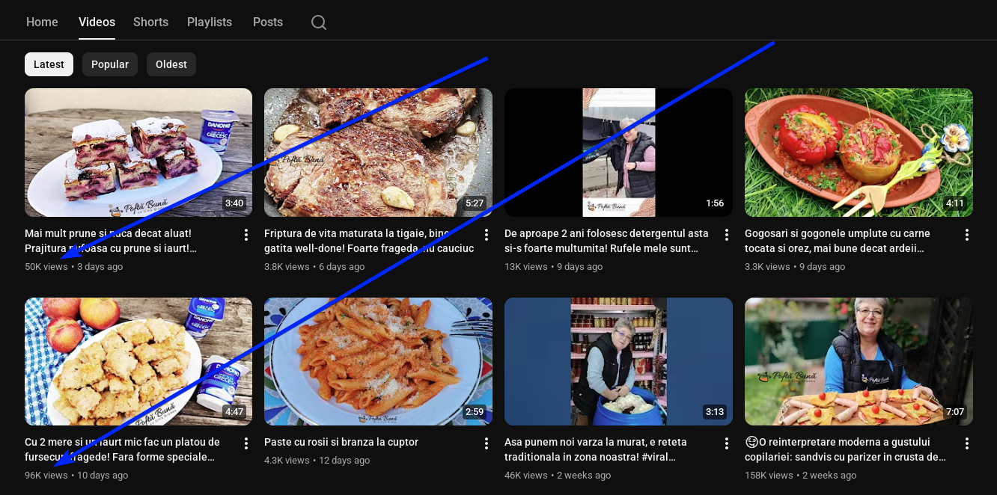This screenshot has width=997, height=495.
Task: Select the Oldest sort filter chip
Action: coord(171,64)
